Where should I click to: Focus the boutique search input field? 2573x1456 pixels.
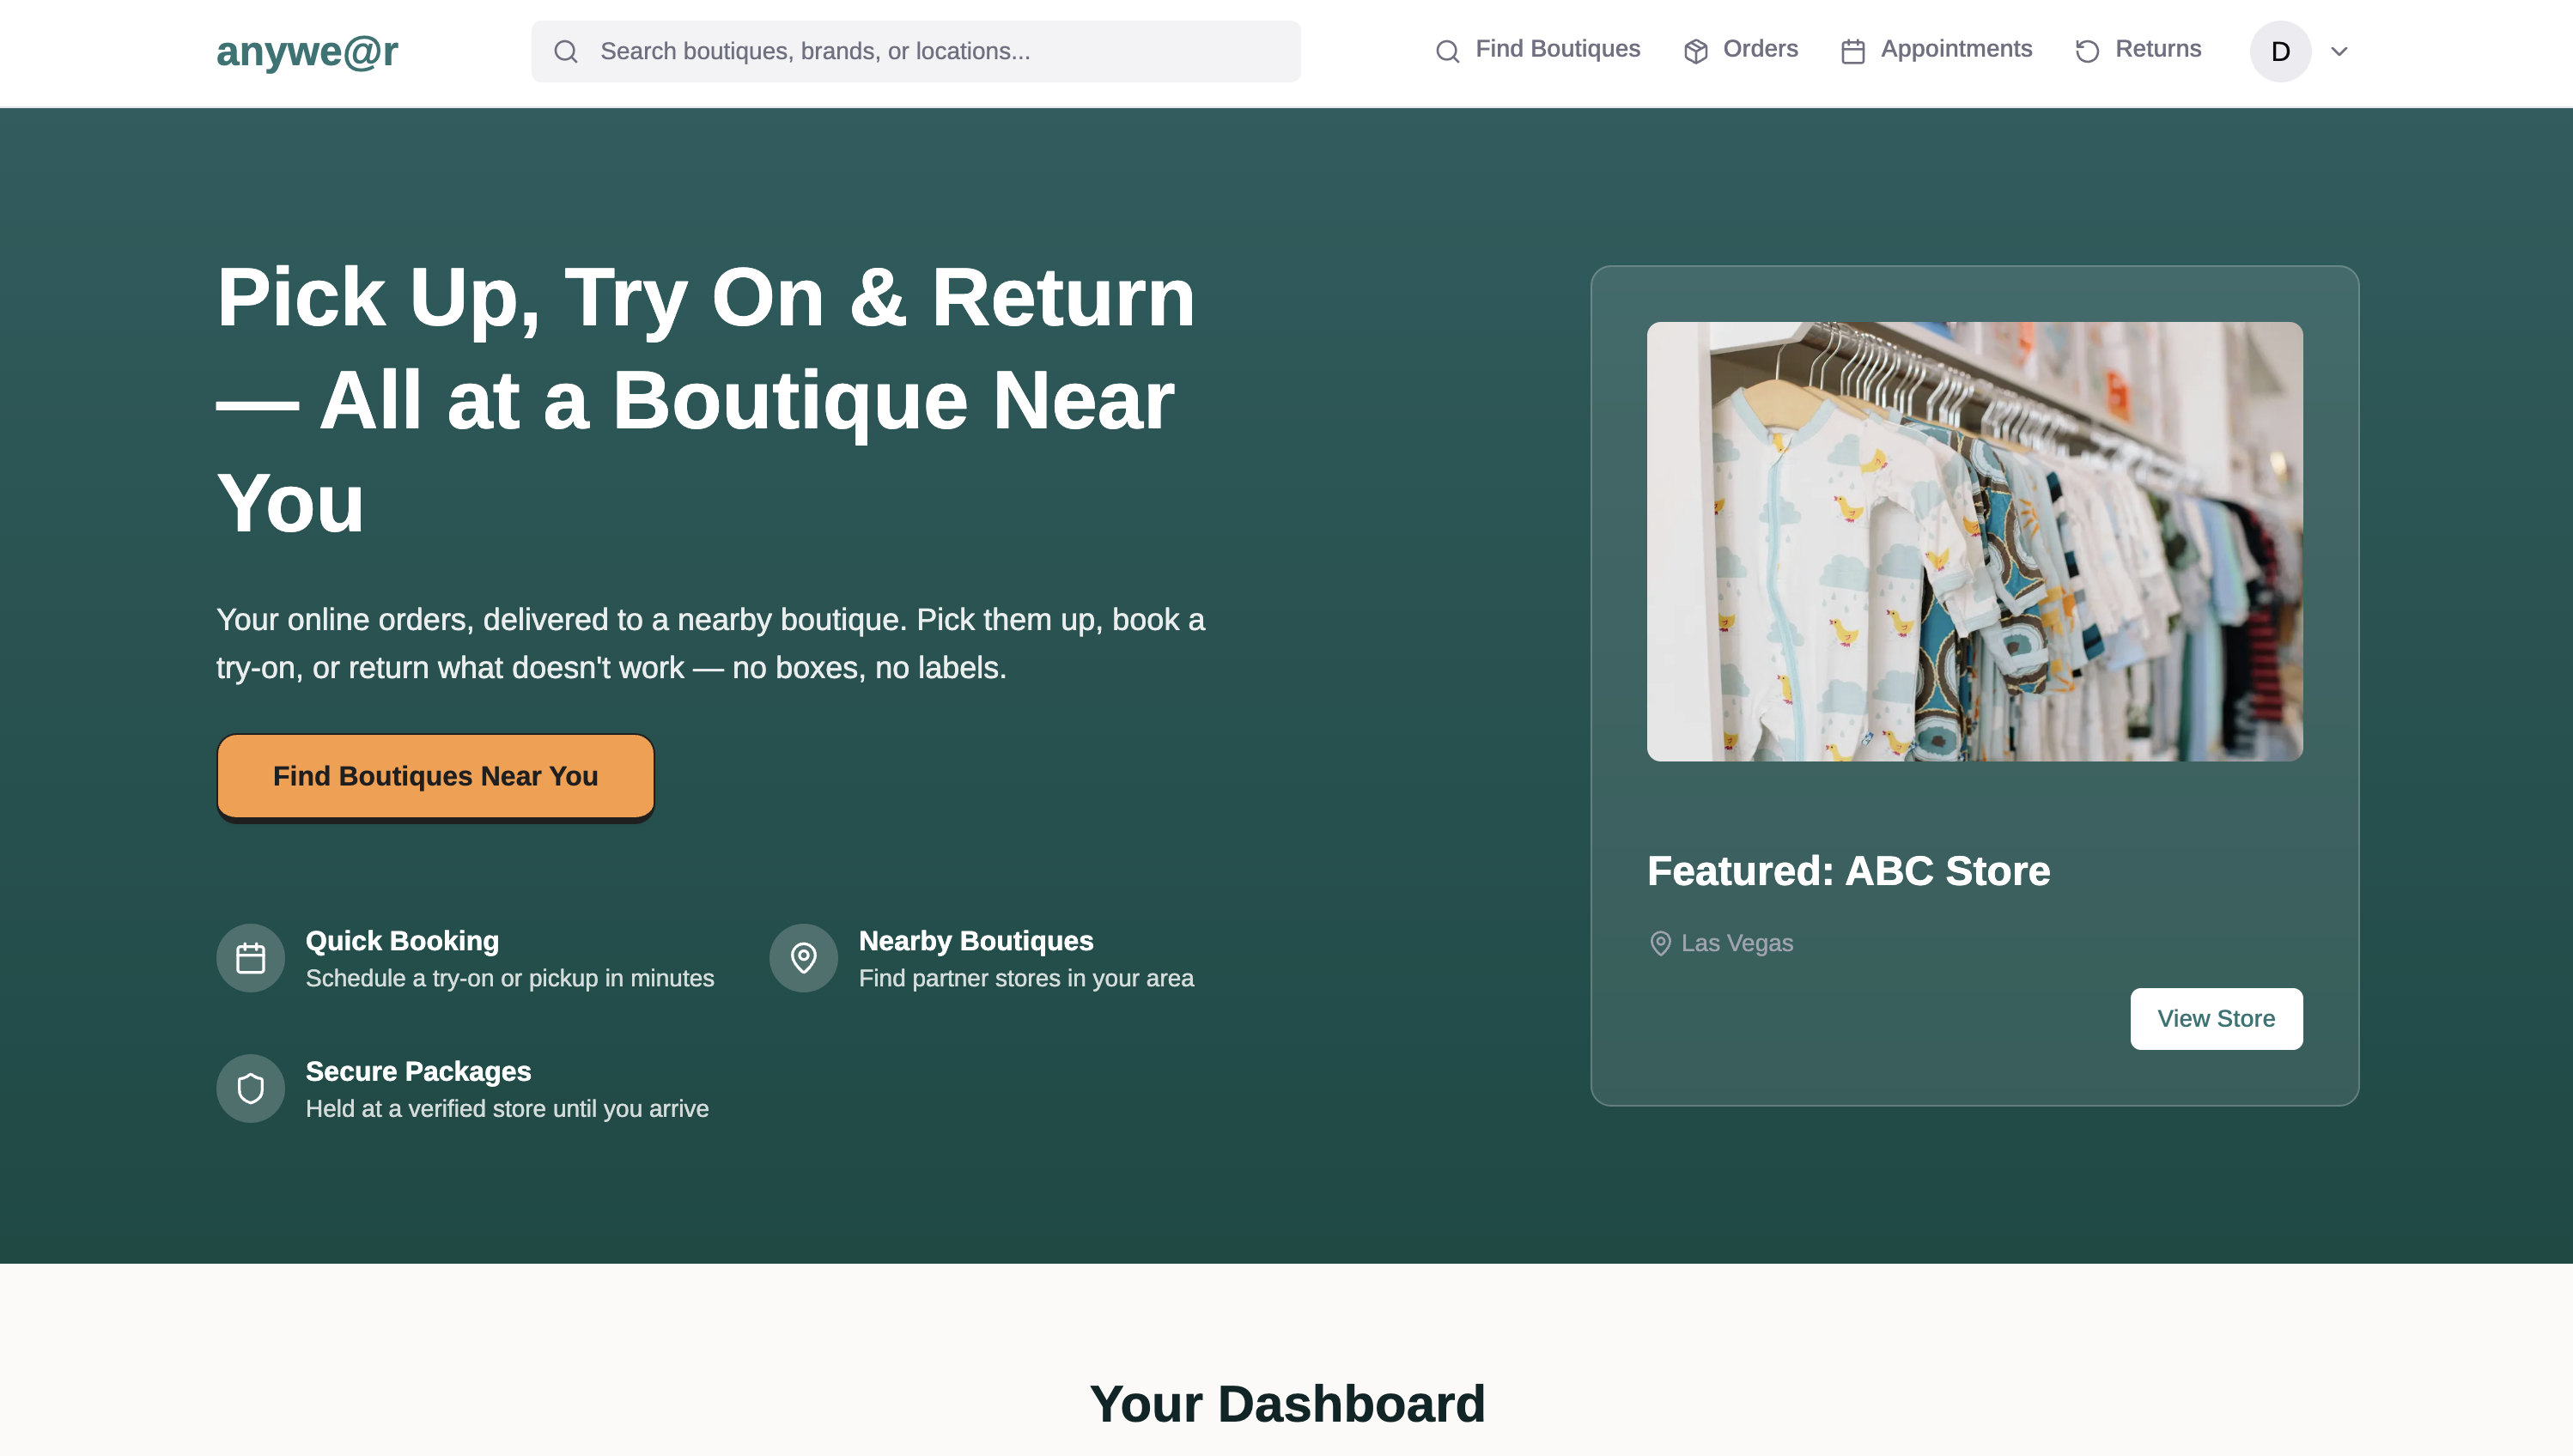[915, 51]
